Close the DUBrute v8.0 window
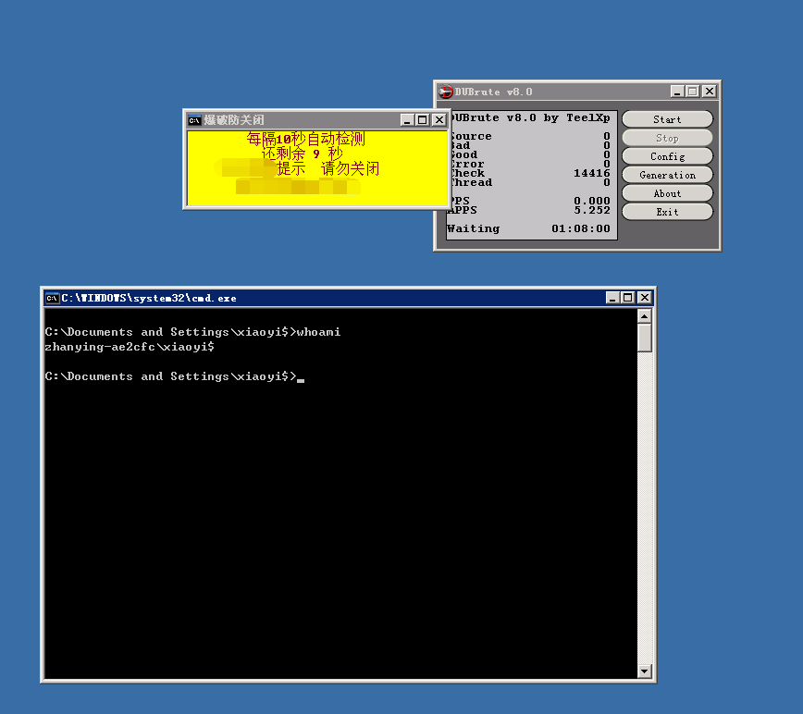803x714 pixels. coord(710,92)
